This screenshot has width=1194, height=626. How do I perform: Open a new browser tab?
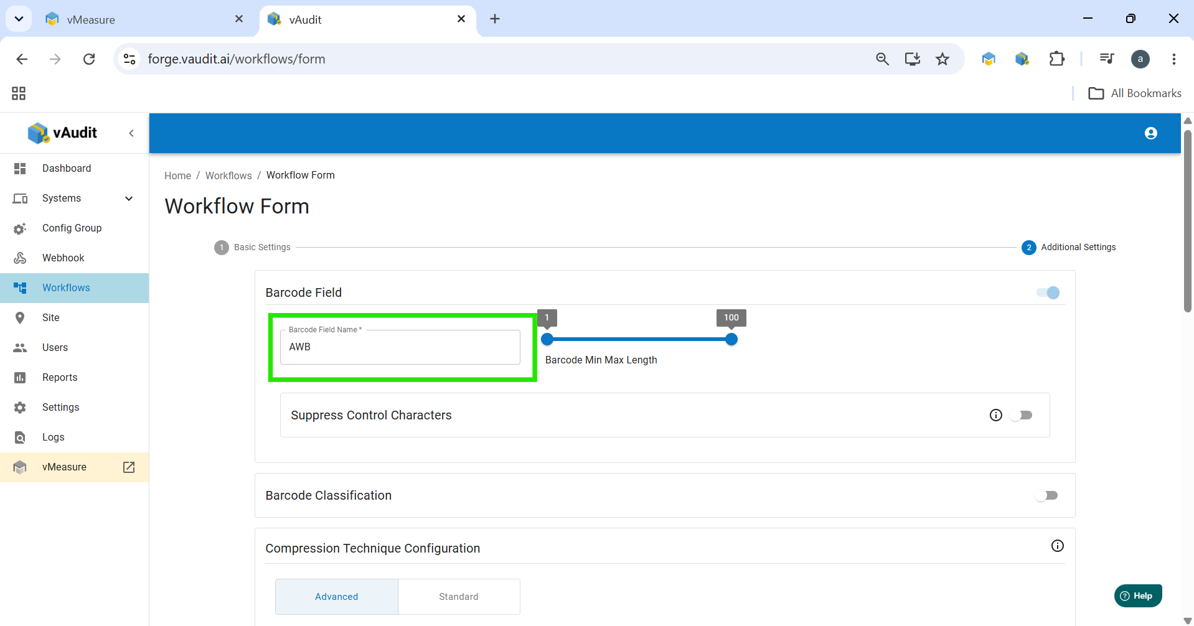click(495, 19)
